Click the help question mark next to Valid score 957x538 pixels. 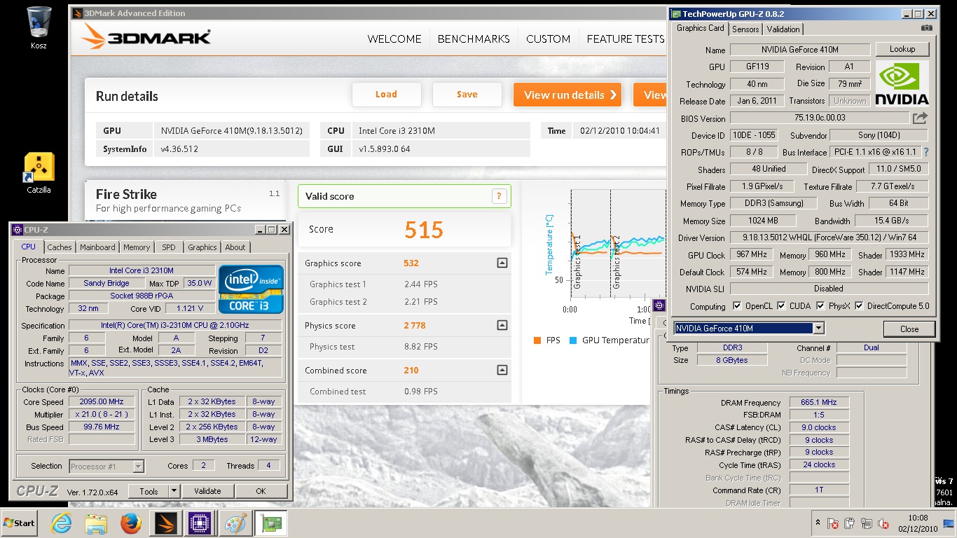[x=499, y=196]
